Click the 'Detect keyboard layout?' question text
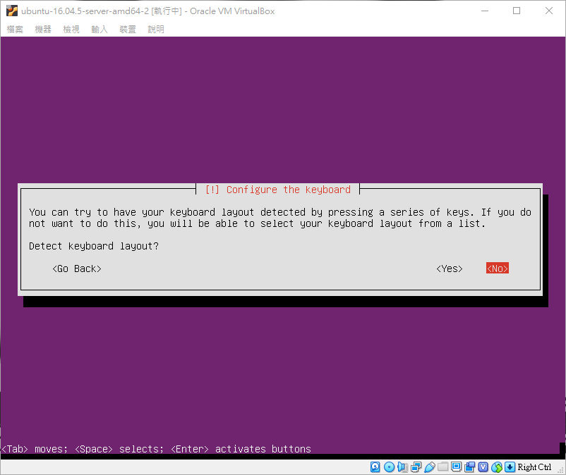Screen dimensions: 566x475 coord(94,246)
